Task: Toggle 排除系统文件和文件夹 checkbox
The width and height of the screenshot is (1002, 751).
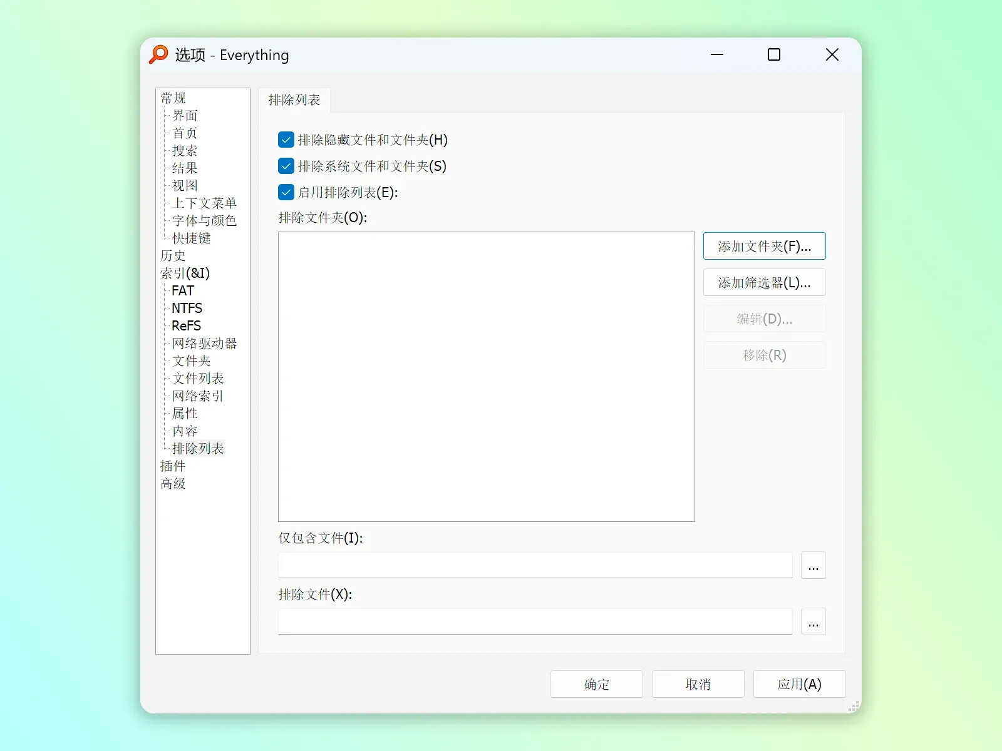Action: [x=286, y=166]
